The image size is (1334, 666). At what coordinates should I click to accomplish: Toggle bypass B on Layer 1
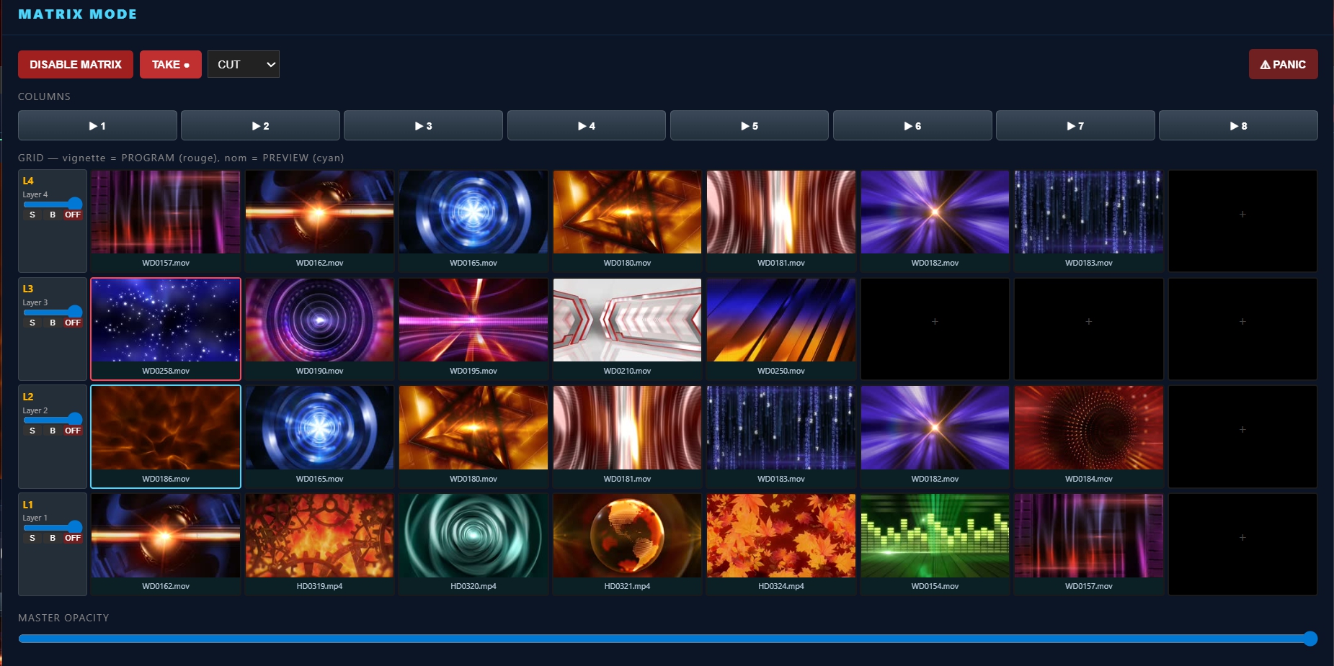52,538
